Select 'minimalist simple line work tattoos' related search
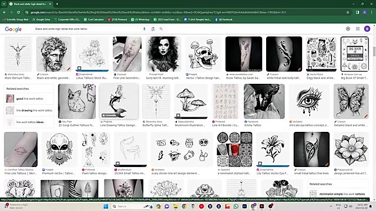 [338, 194]
